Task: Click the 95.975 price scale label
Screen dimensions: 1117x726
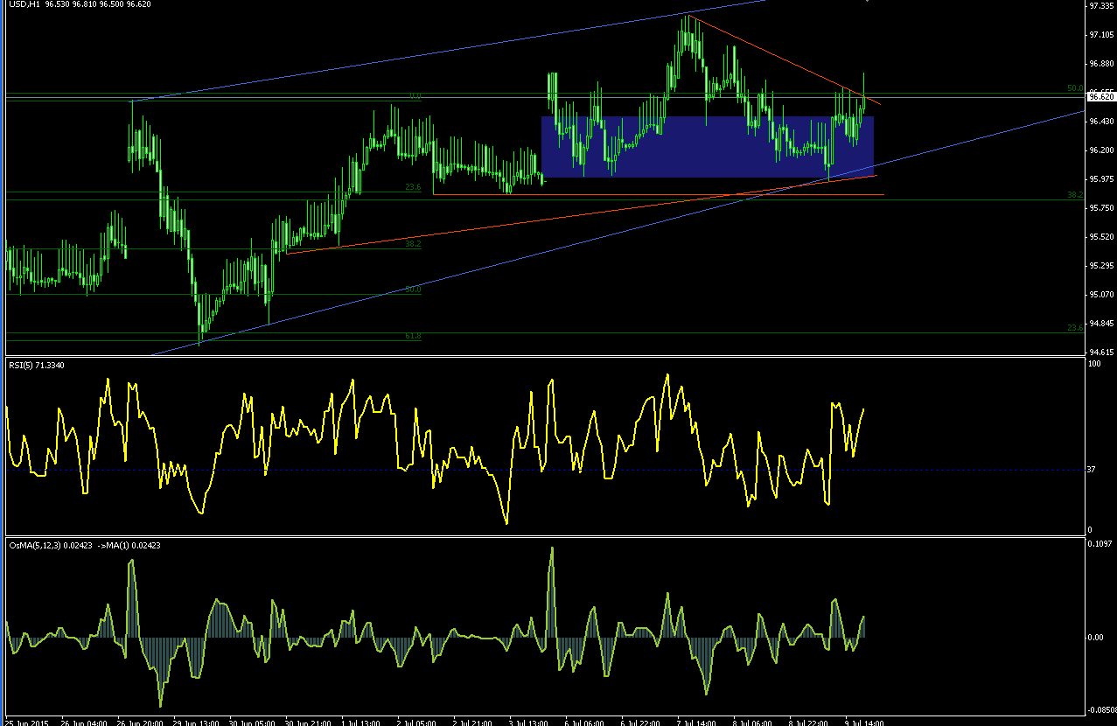Action: click(x=1100, y=179)
